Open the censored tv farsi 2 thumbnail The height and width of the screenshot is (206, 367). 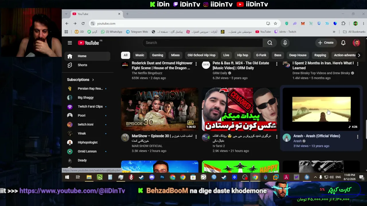(240, 109)
